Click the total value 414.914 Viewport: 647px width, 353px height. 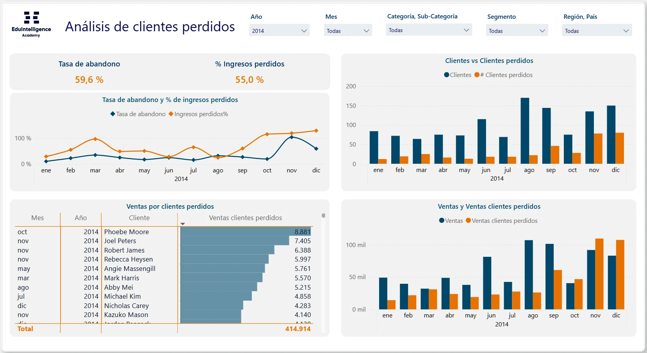[x=298, y=329]
